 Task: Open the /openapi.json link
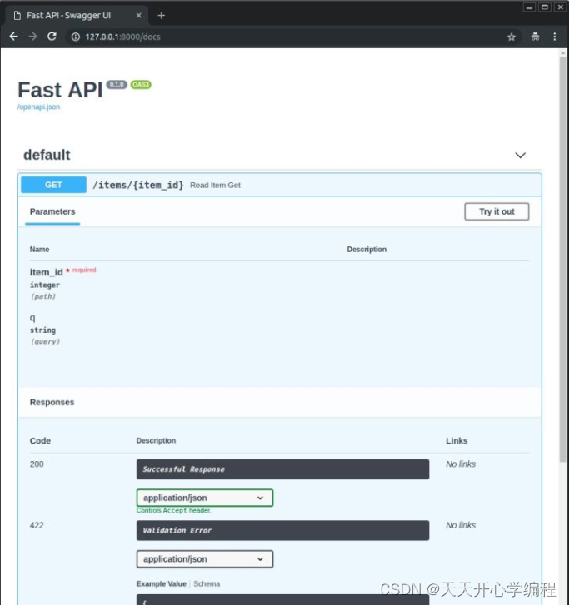[38, 107]
